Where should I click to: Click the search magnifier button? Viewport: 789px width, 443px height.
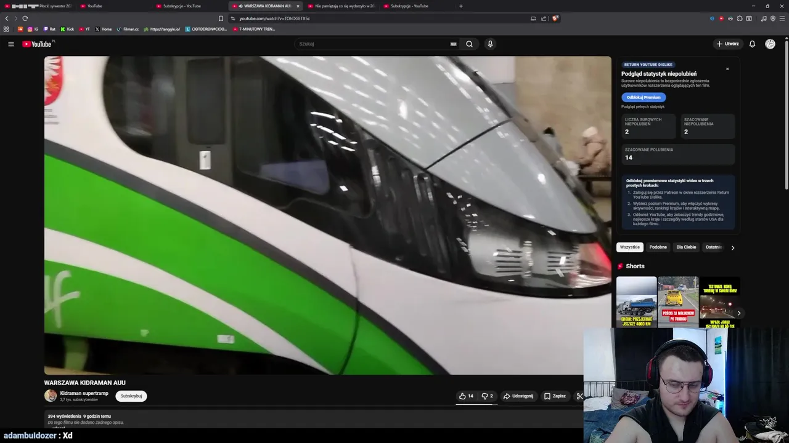pos(469,44)
